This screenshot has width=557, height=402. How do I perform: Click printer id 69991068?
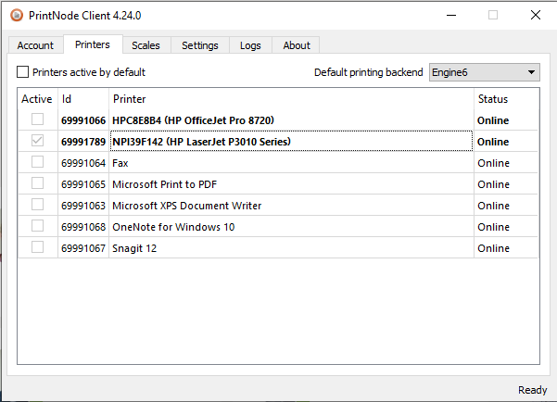tap(83, 227)
